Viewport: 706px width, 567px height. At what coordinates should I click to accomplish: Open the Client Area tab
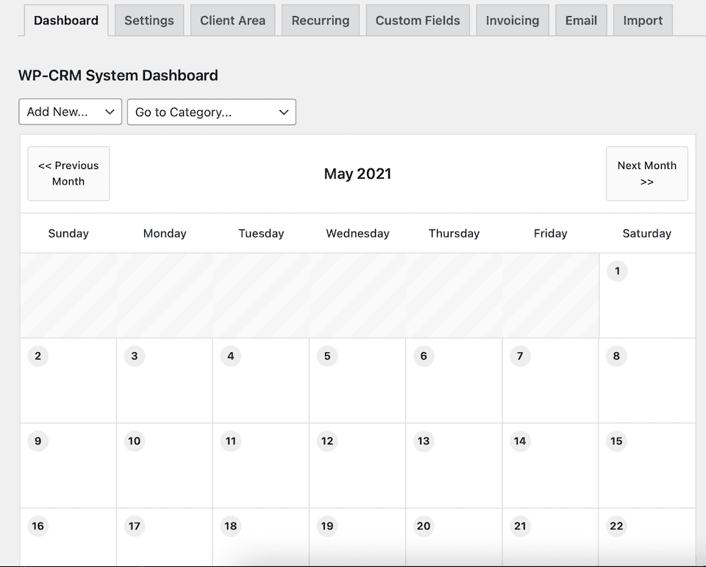232,20
